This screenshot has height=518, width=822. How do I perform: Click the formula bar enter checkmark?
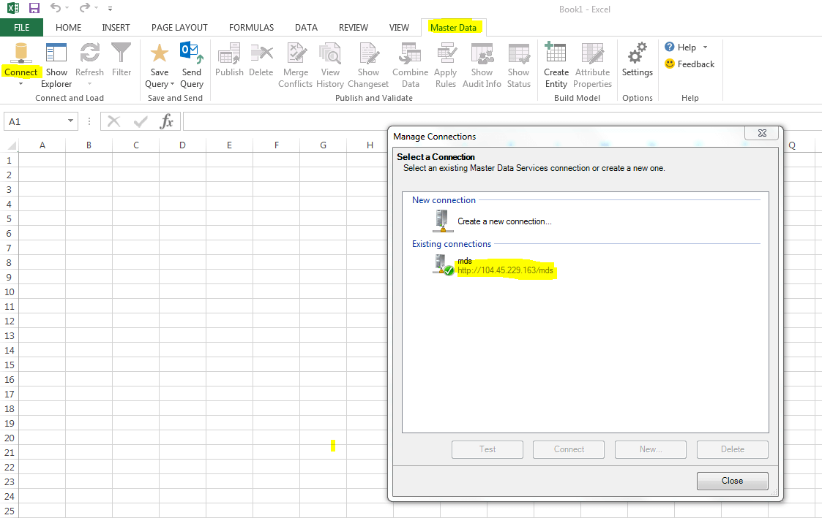[x=140, y=121]
